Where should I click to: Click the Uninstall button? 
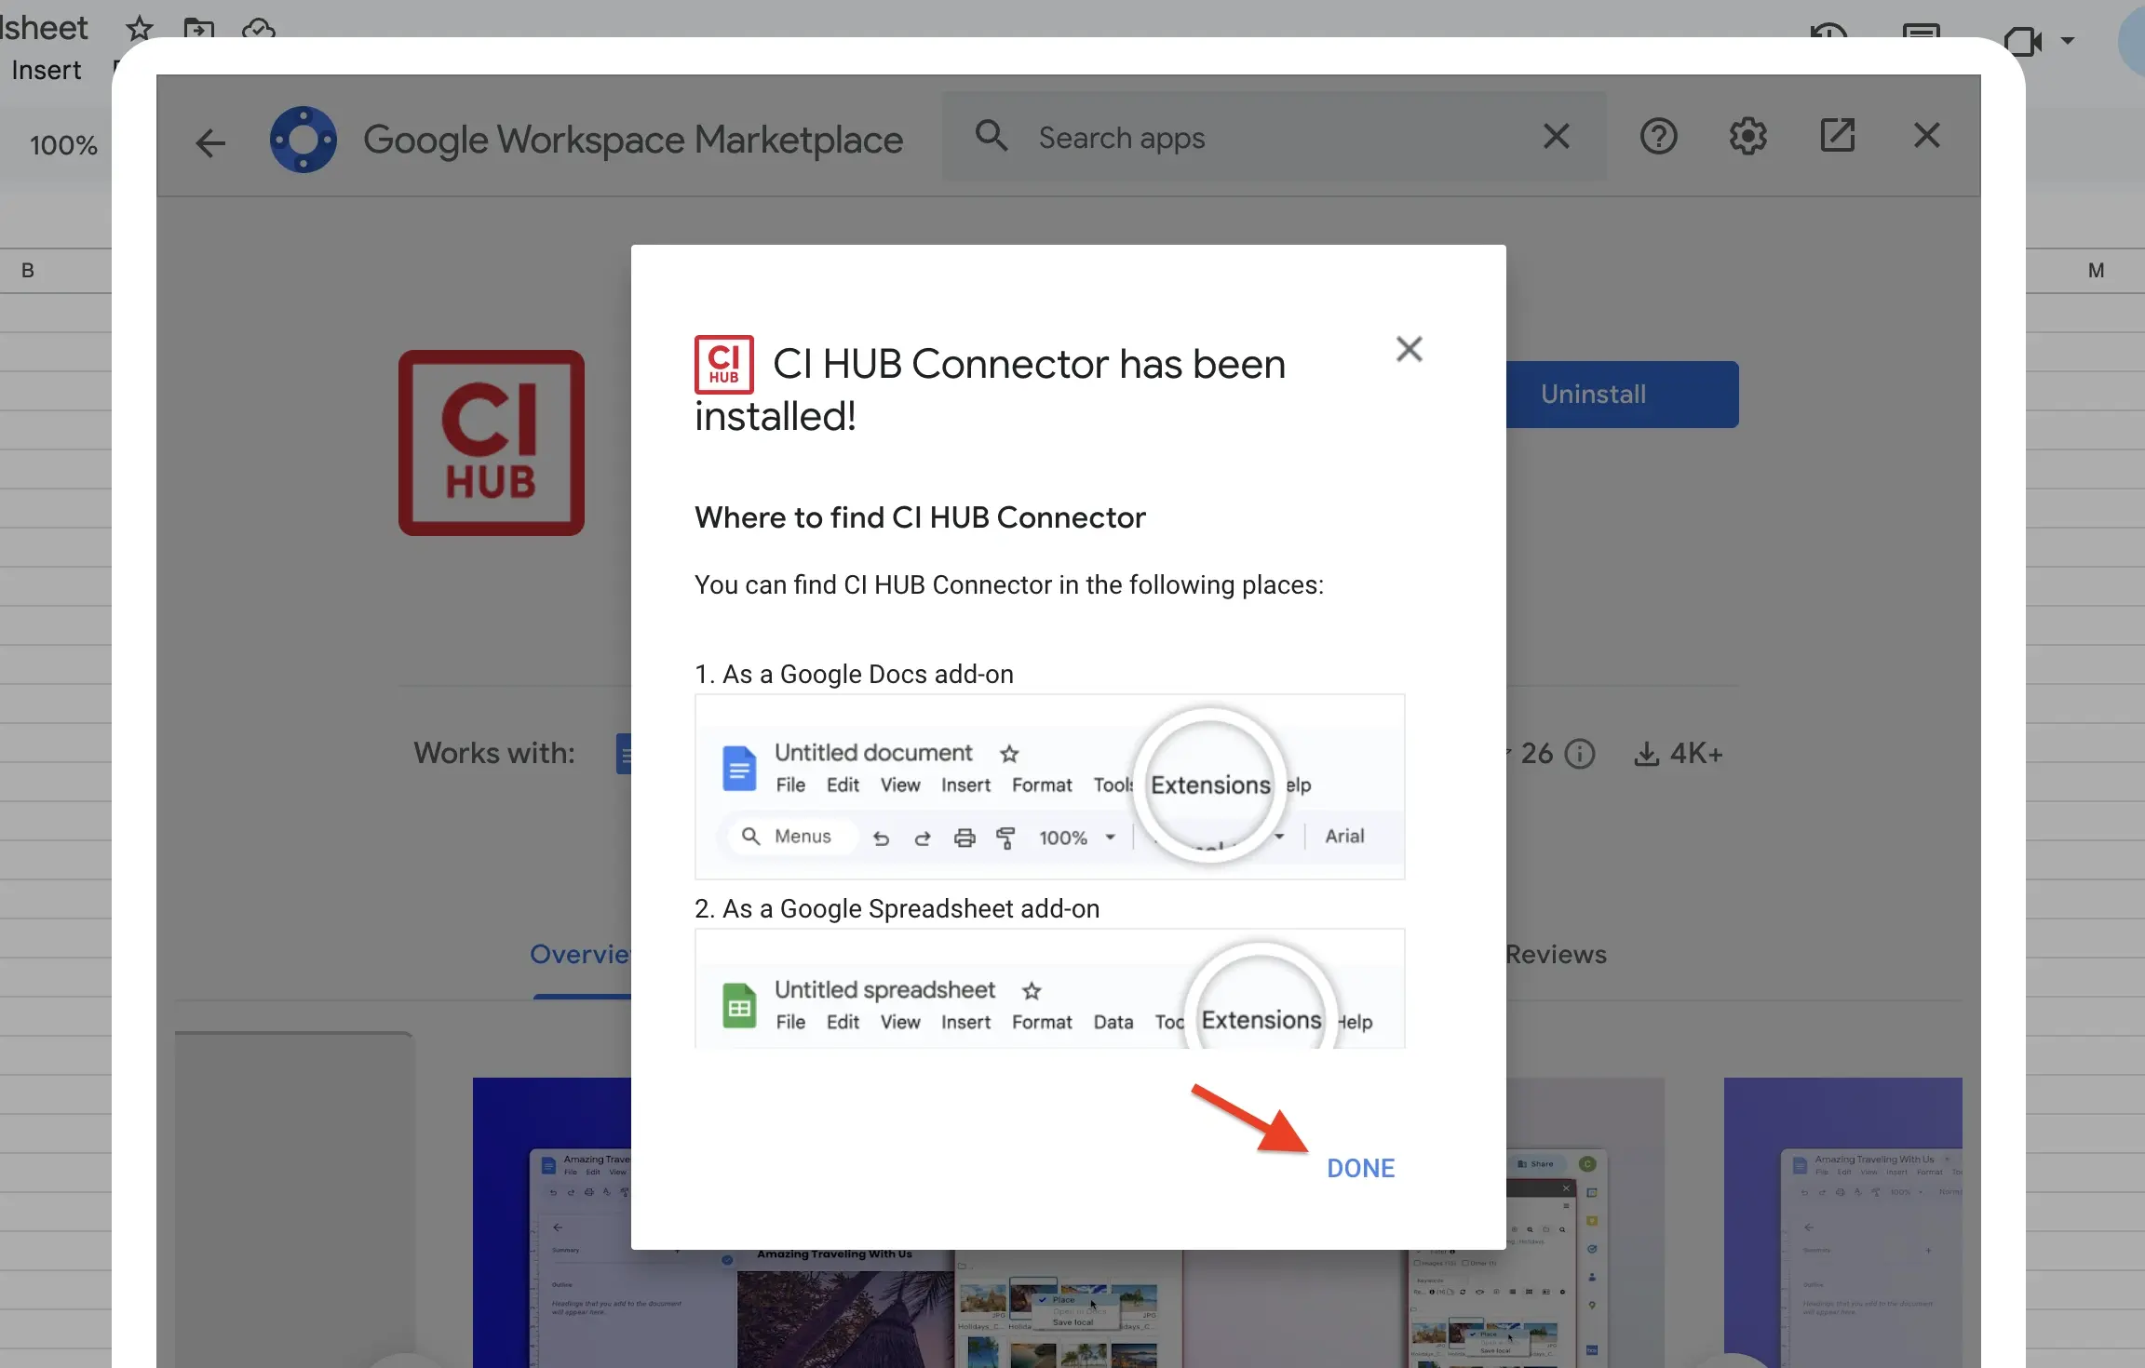pos(1622,395)
